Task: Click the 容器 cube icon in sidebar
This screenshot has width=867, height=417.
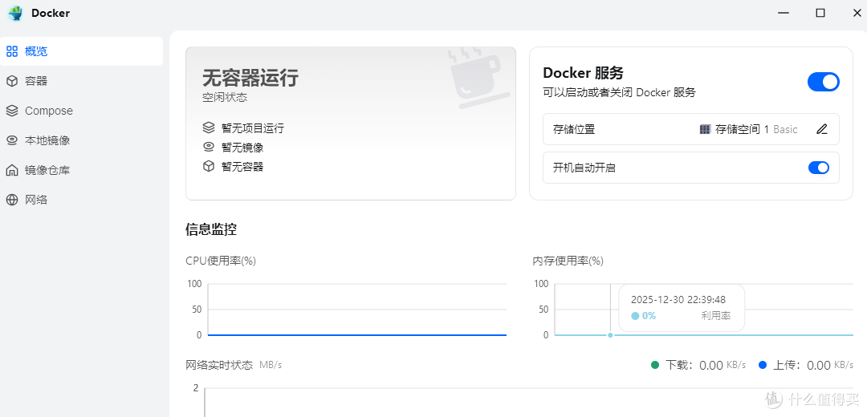Action: click(x=12, y=81)
